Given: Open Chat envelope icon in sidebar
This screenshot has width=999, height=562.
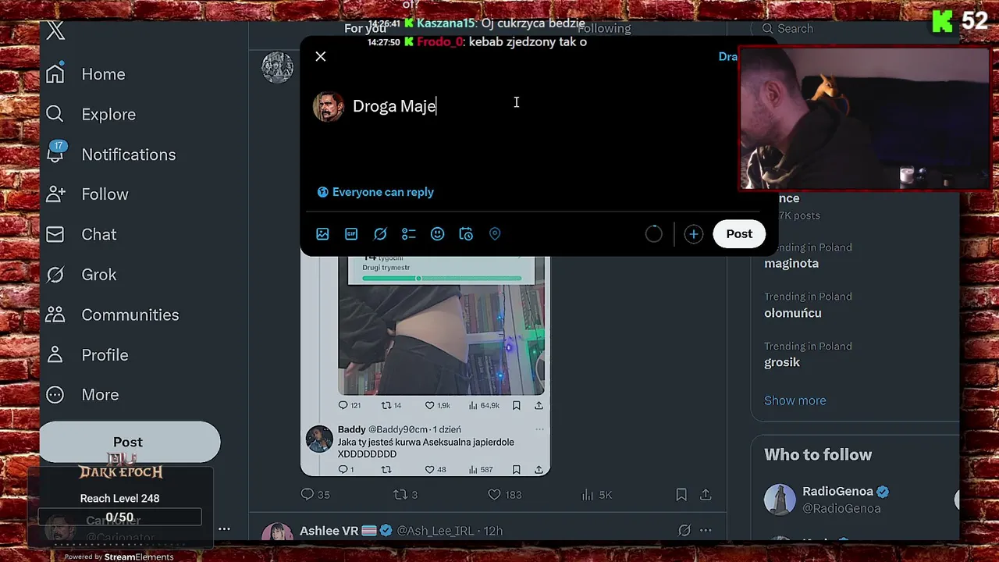Looking at the screenshot, I should coord(55,234).
